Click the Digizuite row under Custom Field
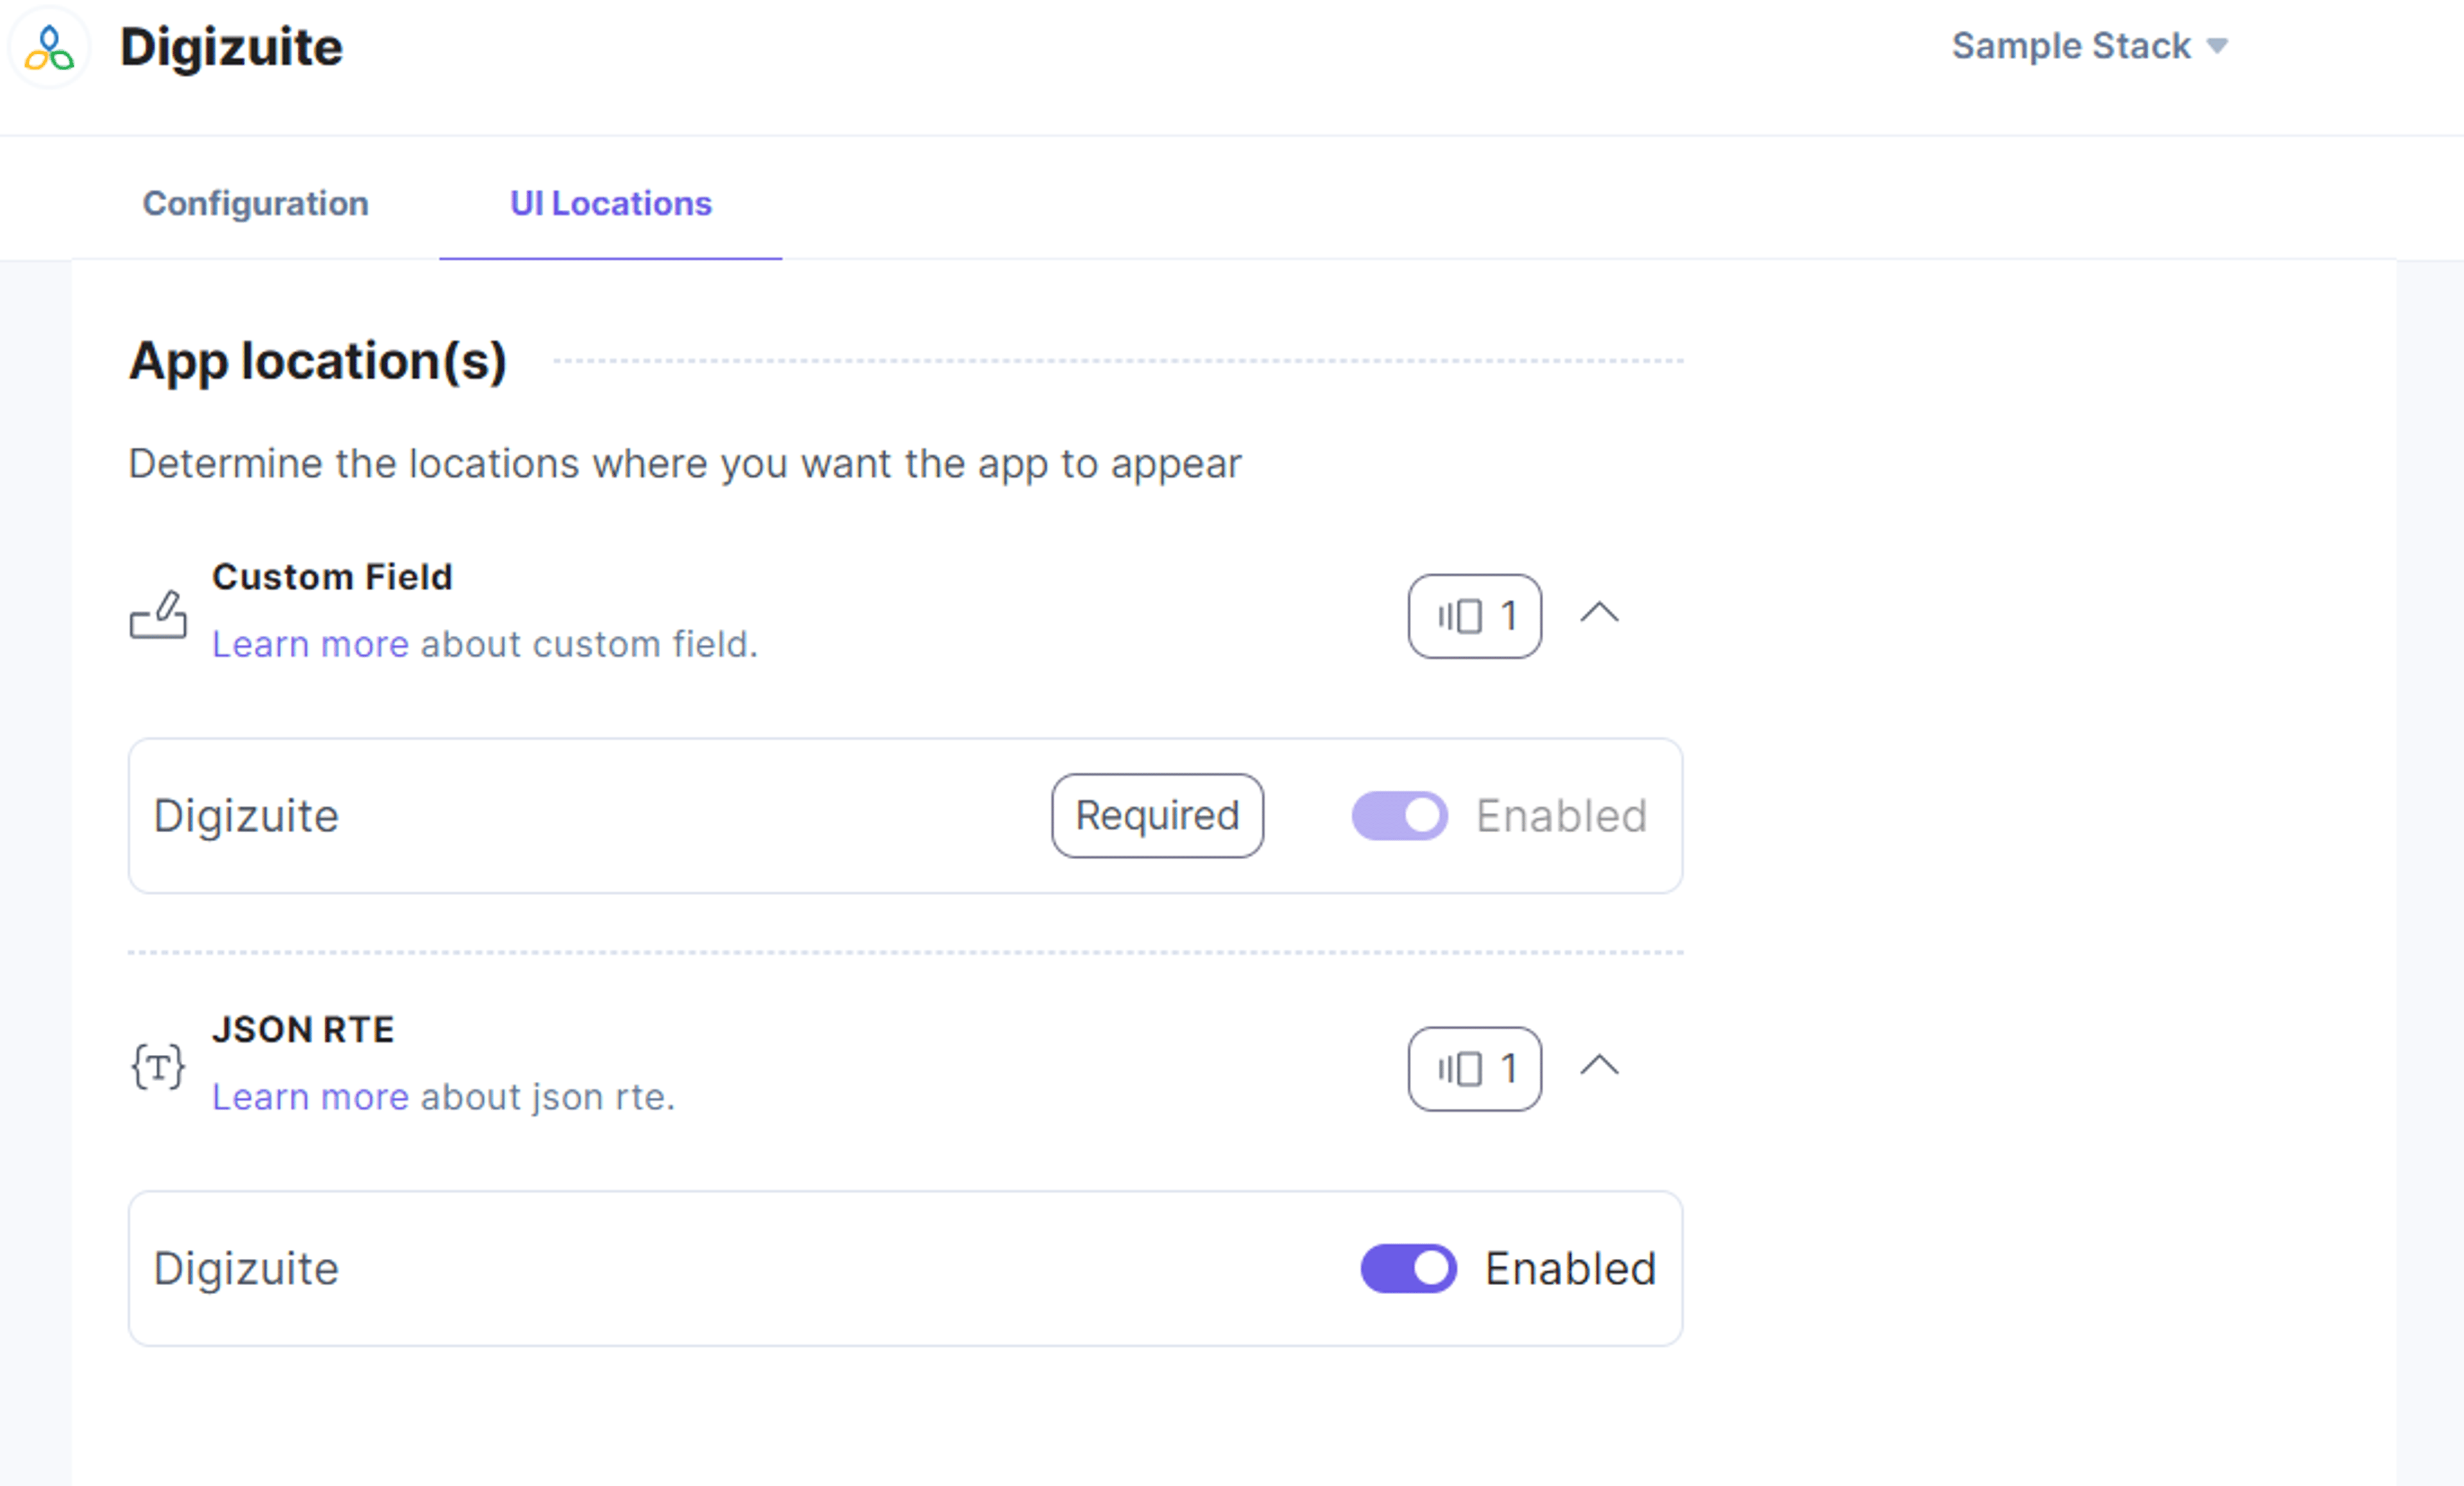This screenshot has width=2464, height=1486. pos(905,816)
